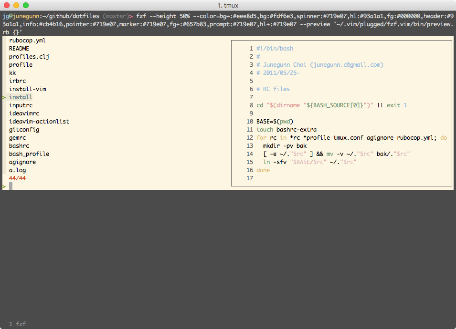The image size is (456, 329).
Task: Select the inputrc file entry
Action: (21, 105)
